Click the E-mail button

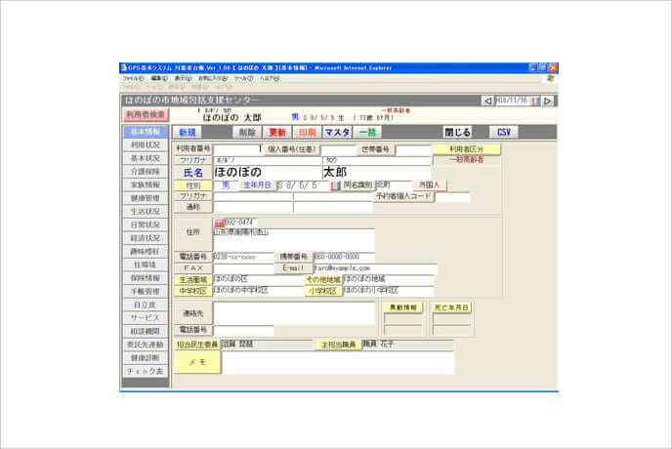(293, 268)
